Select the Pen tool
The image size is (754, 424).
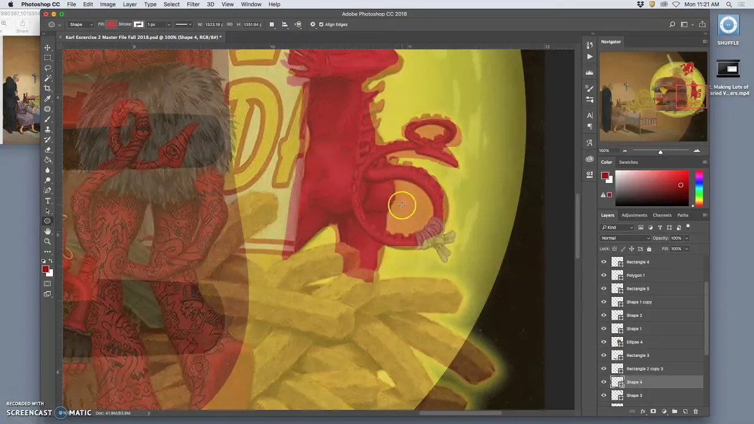point(48,191)
